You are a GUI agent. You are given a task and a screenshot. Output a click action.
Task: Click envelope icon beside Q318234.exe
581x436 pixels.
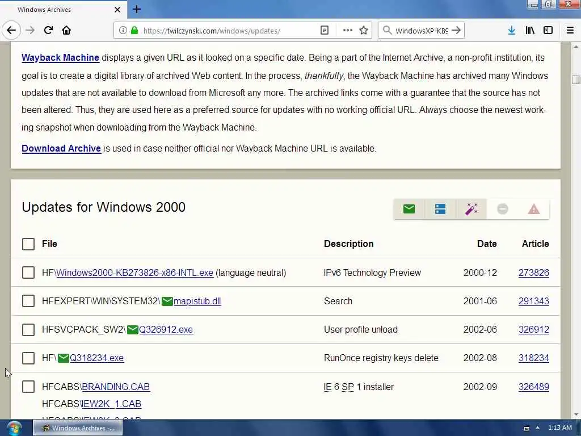point(64,358)
